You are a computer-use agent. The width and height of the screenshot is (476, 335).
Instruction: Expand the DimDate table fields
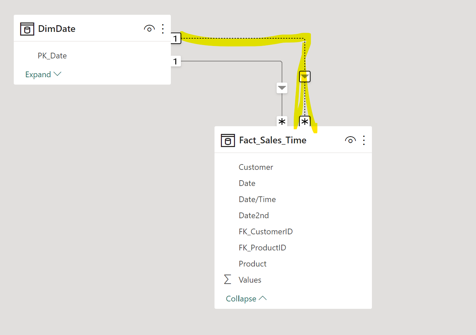[43, 74]
